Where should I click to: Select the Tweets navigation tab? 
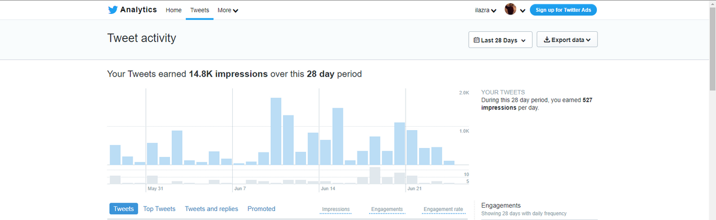[200, 10]
